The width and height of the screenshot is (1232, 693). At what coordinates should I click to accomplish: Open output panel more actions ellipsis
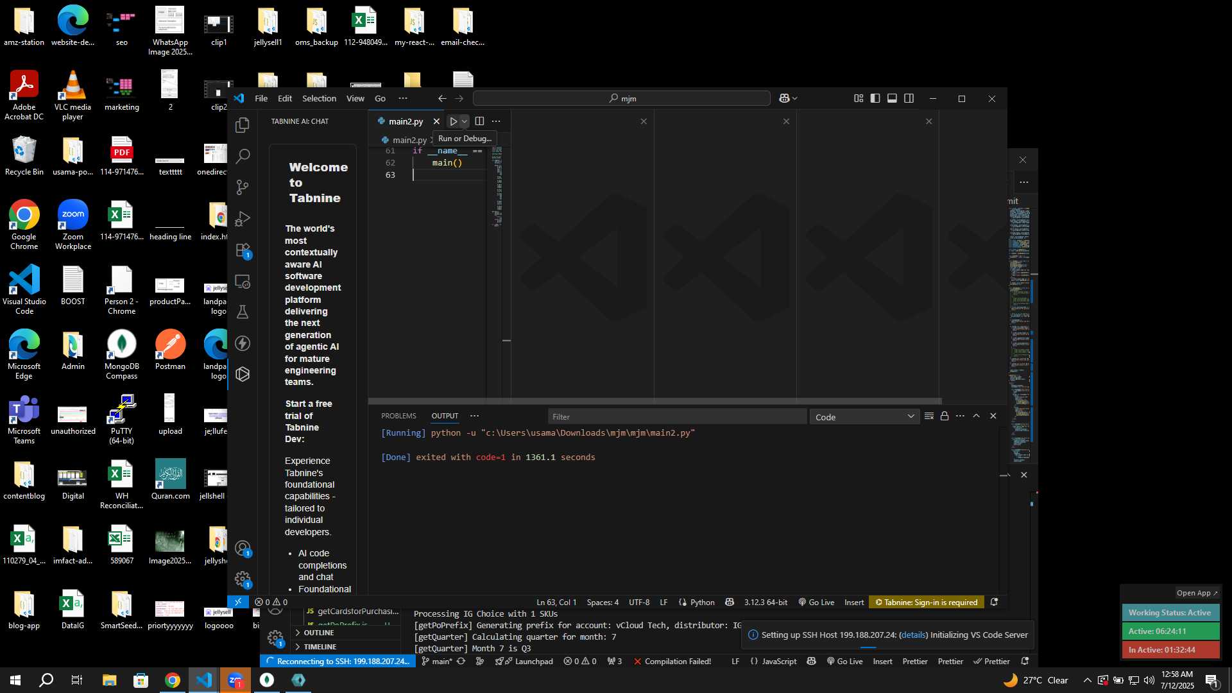point(960,416)
